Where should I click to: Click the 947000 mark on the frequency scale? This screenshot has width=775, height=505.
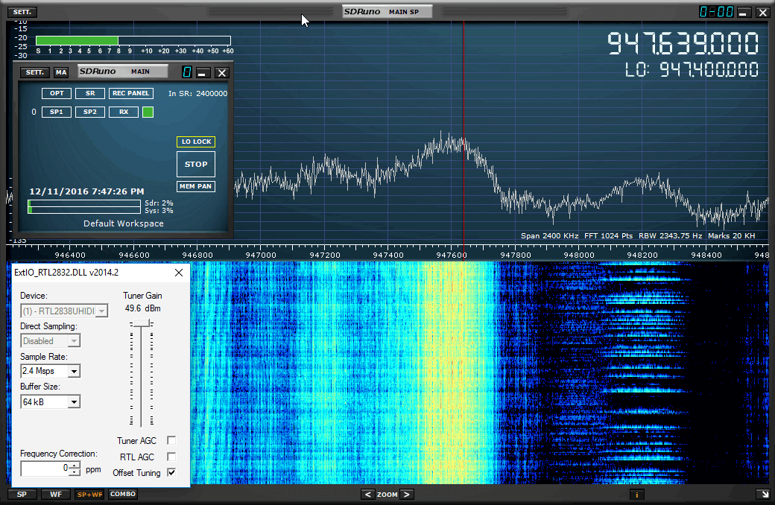click(261, 255)
